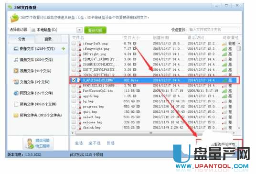
Task: Tick the checkbox for app16.bmp
Action: point(74,96)
